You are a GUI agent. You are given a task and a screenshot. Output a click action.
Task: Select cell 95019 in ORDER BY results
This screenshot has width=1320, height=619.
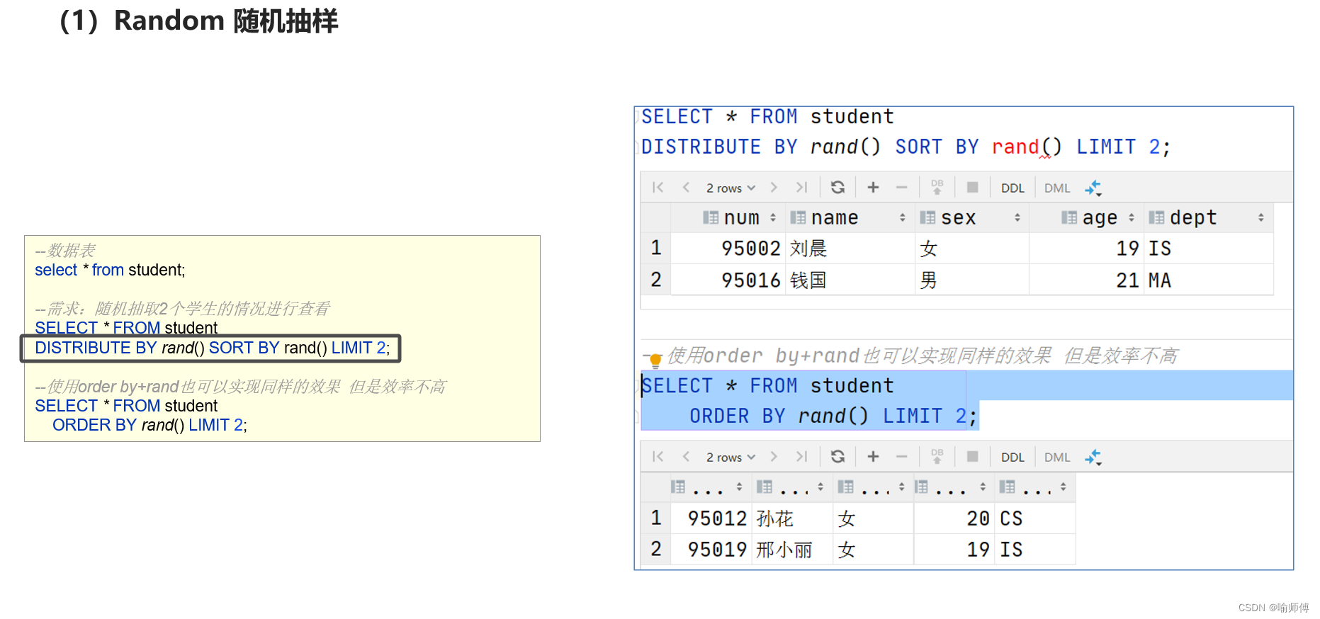pos(710,550)
